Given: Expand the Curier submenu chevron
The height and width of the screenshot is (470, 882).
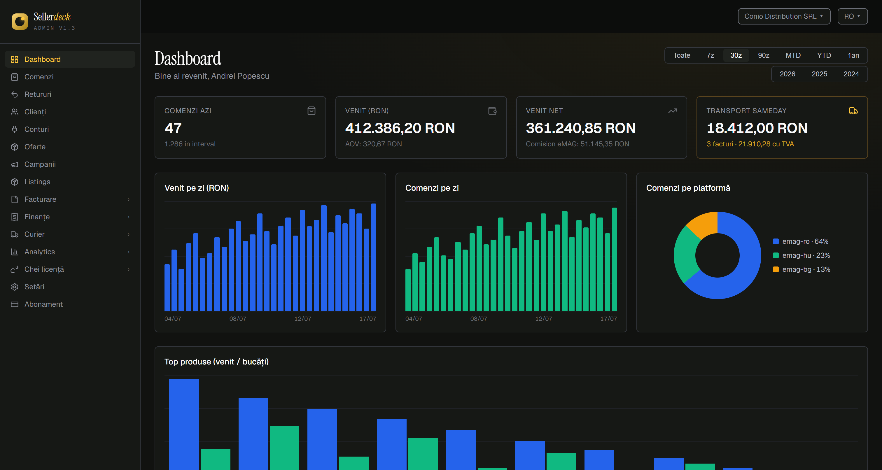Looking at the screenshot, I should tap(129, 234).
